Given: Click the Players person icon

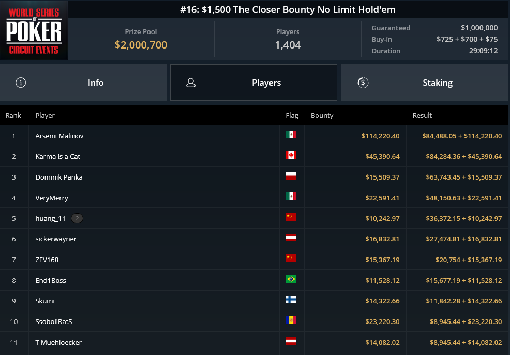Looking at the screenshot, I should (191, 83).
